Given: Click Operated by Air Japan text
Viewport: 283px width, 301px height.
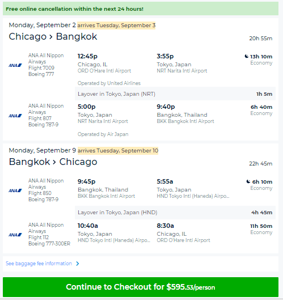Looking at the screenshot, I should [103, 134].
